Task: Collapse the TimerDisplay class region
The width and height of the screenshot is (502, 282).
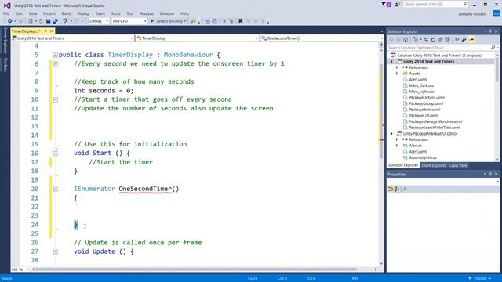Action: point(56,55)
